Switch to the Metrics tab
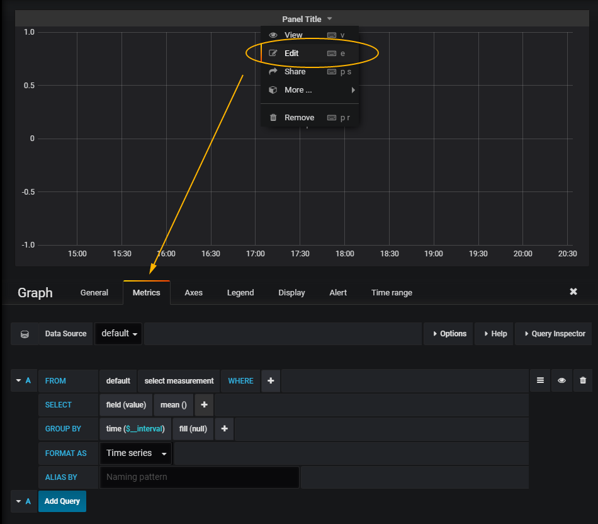Image resolution: width=598 pixels, height=524 pixels. pyautogui.click(x=147, y=293)
